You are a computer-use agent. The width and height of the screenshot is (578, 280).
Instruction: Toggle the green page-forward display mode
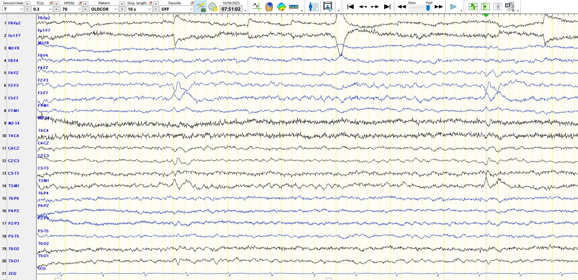(x=485, y=7)
